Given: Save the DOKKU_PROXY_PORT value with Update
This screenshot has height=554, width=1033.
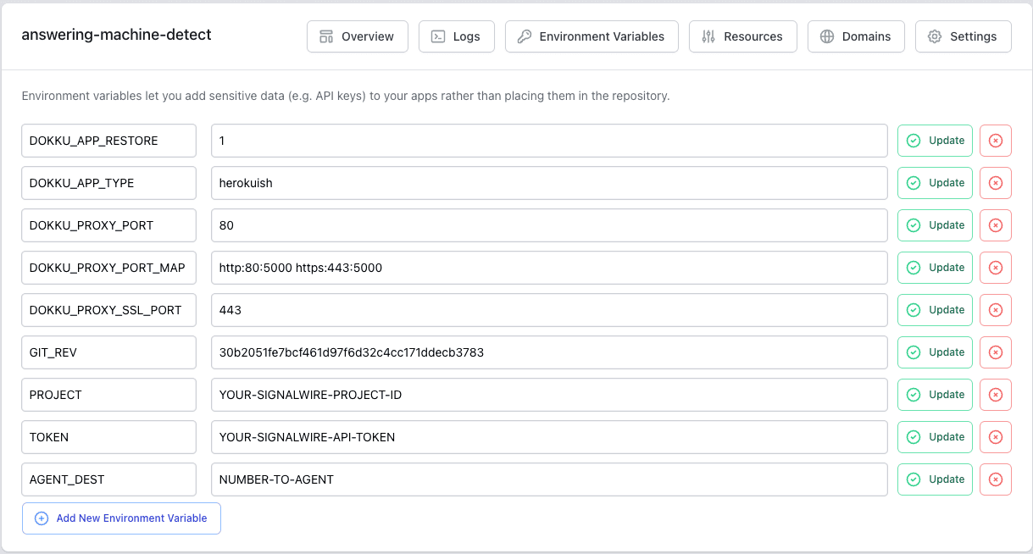Looking at the screenshot, I should click(x=935, y=225).
